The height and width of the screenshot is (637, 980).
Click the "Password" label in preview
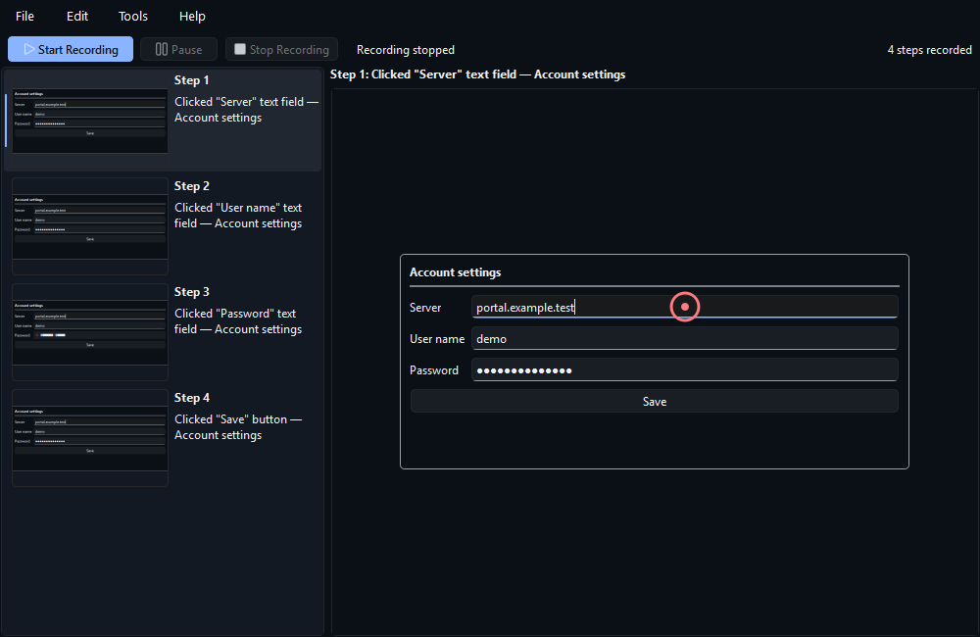click(434, 370)
